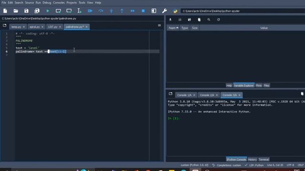Open the View menu
Image resolution: width=305 pixels, height=171 pixels.
click(90, 3)
